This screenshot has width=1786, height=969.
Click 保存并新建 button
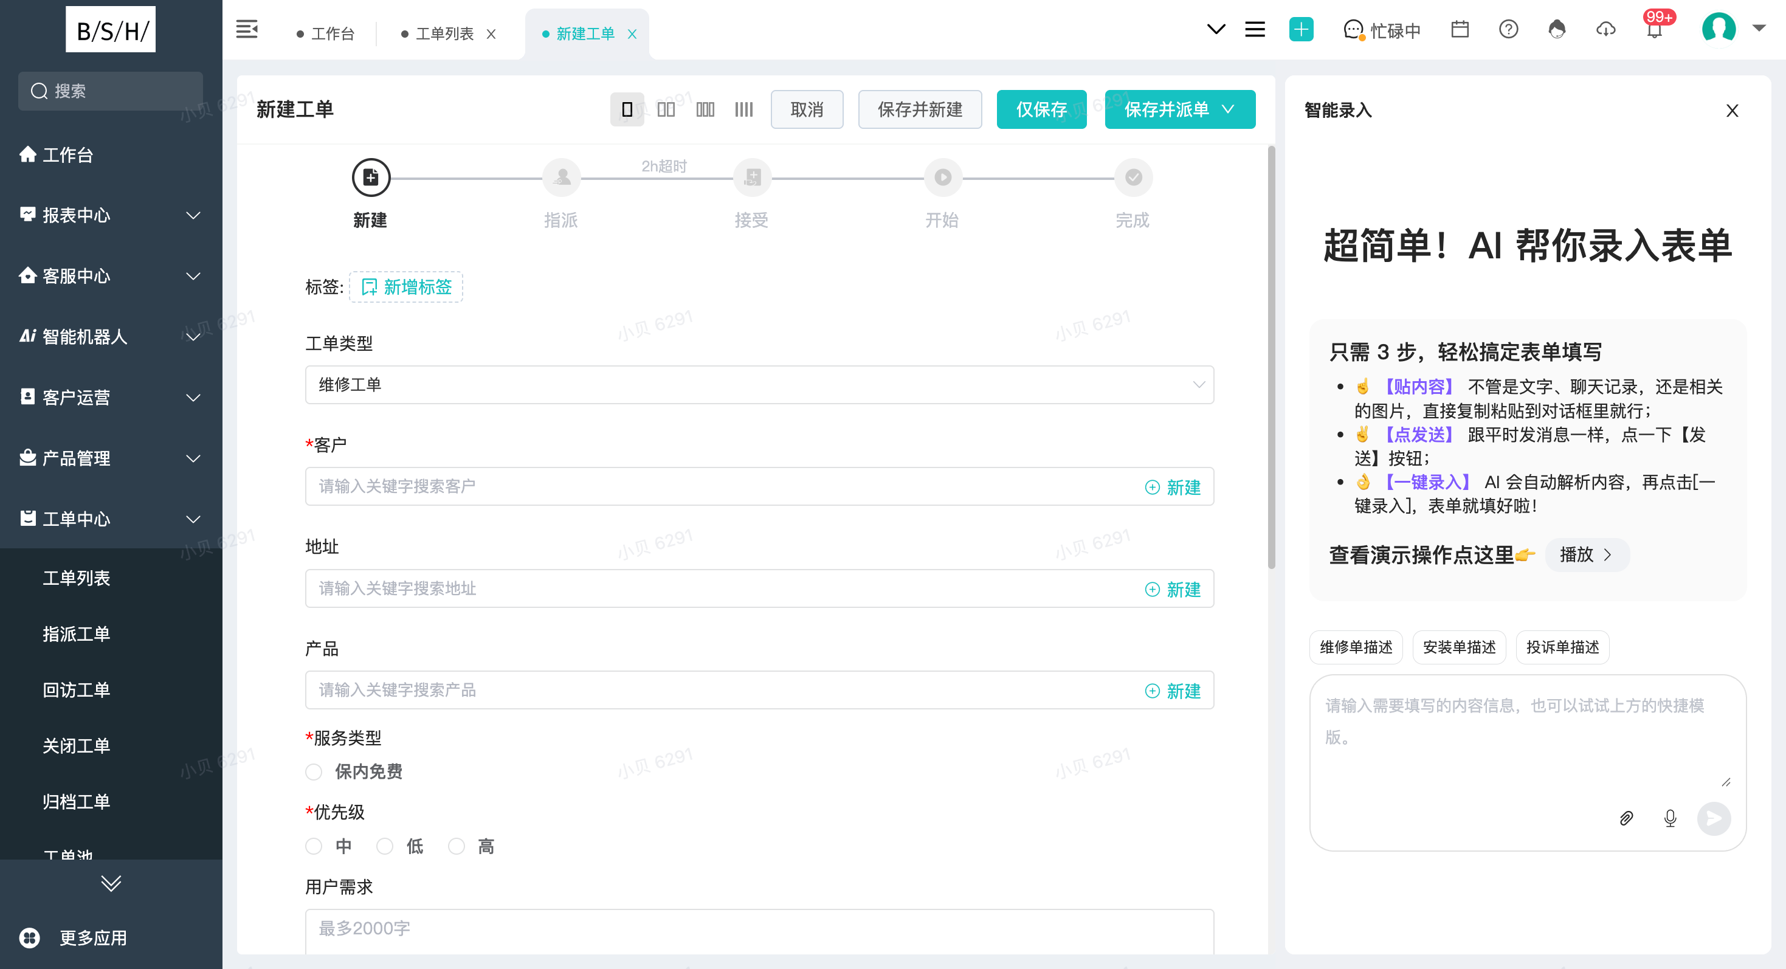click(x=920, y=109)
